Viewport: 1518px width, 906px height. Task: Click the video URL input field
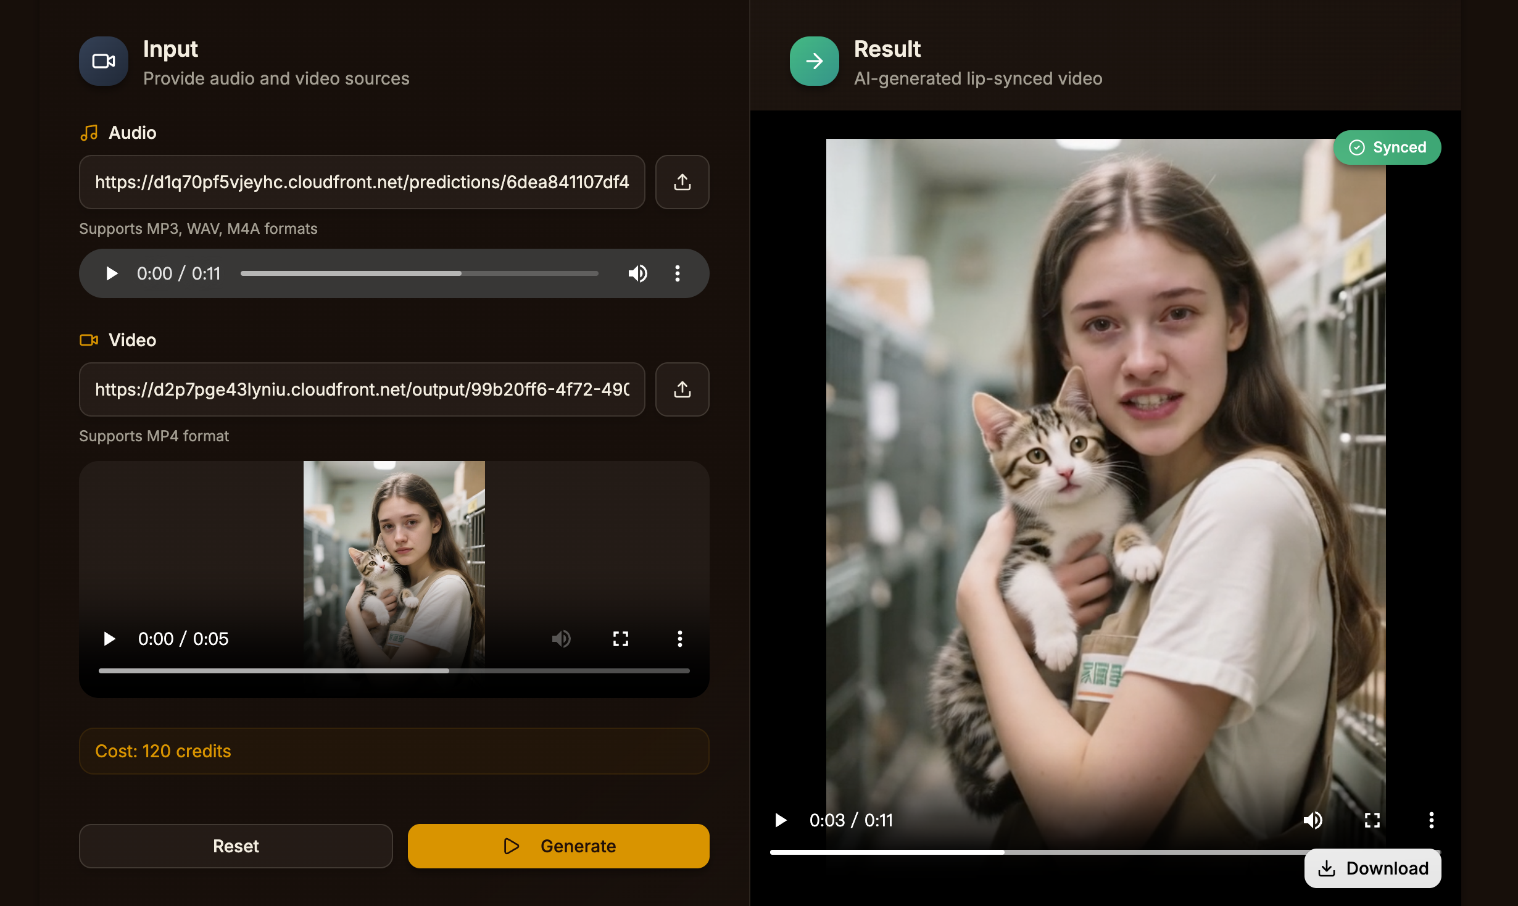click(x=362, y=389)
